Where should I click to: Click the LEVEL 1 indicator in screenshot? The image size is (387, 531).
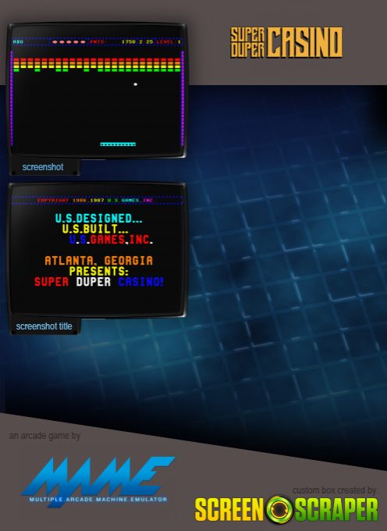(x=169, y=42)
